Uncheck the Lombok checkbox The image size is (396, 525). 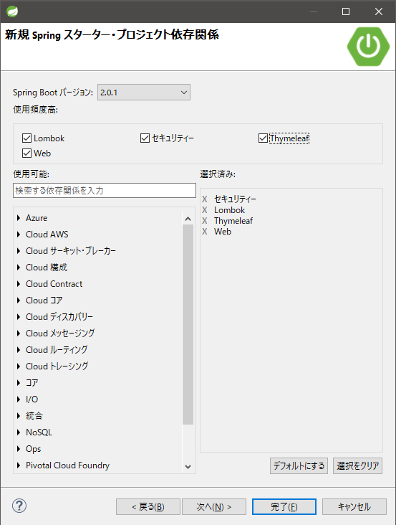(26, 138)
